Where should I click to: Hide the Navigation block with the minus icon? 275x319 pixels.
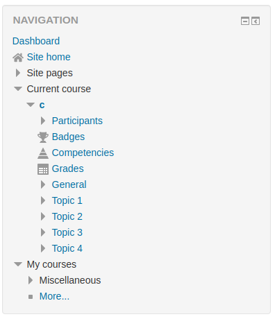tap(245, 21)
